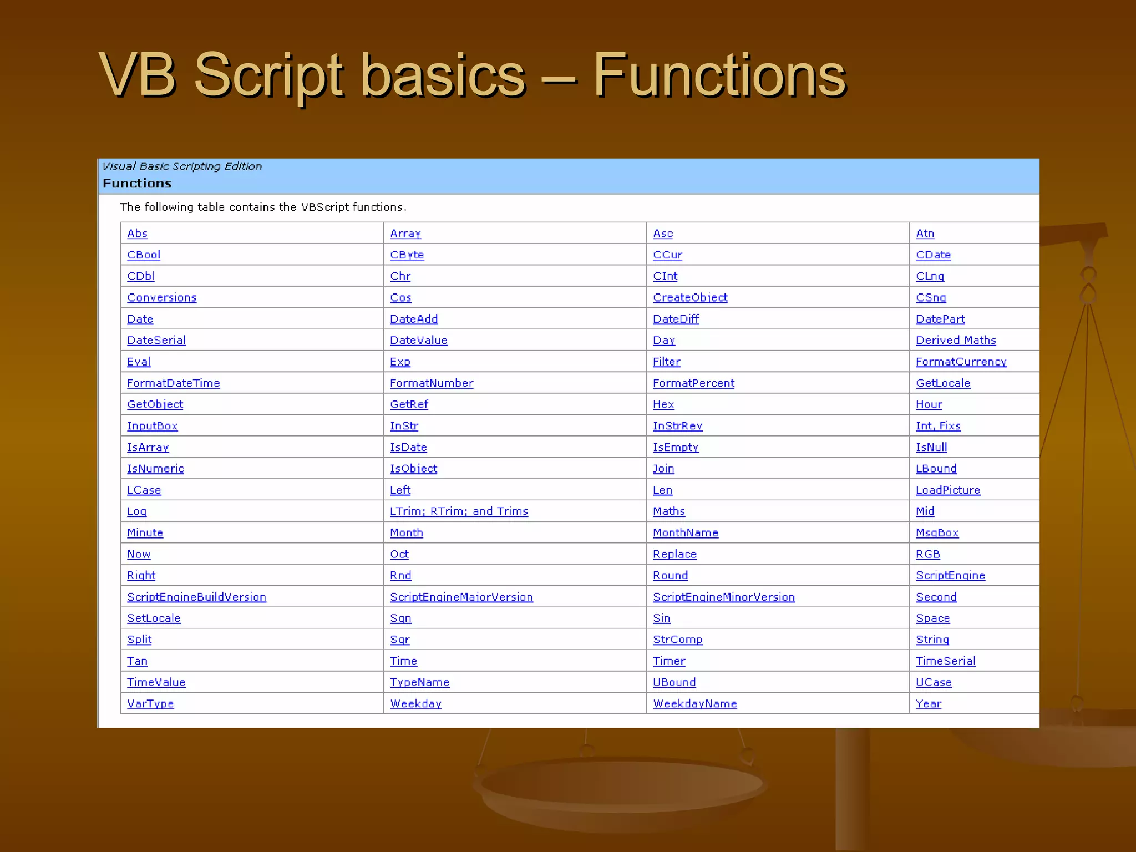The image size is (1136, 852).
Task: Click the WeekdayName link
Action: pyautogui.click(x=695, y=703)
